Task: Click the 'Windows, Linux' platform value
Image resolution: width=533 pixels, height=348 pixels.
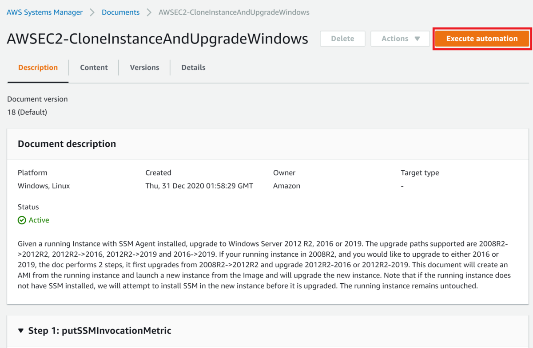Action: coord(44,186)
